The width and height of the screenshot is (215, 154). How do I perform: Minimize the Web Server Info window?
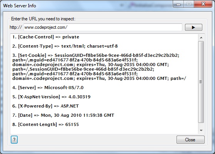coord(178,4)
